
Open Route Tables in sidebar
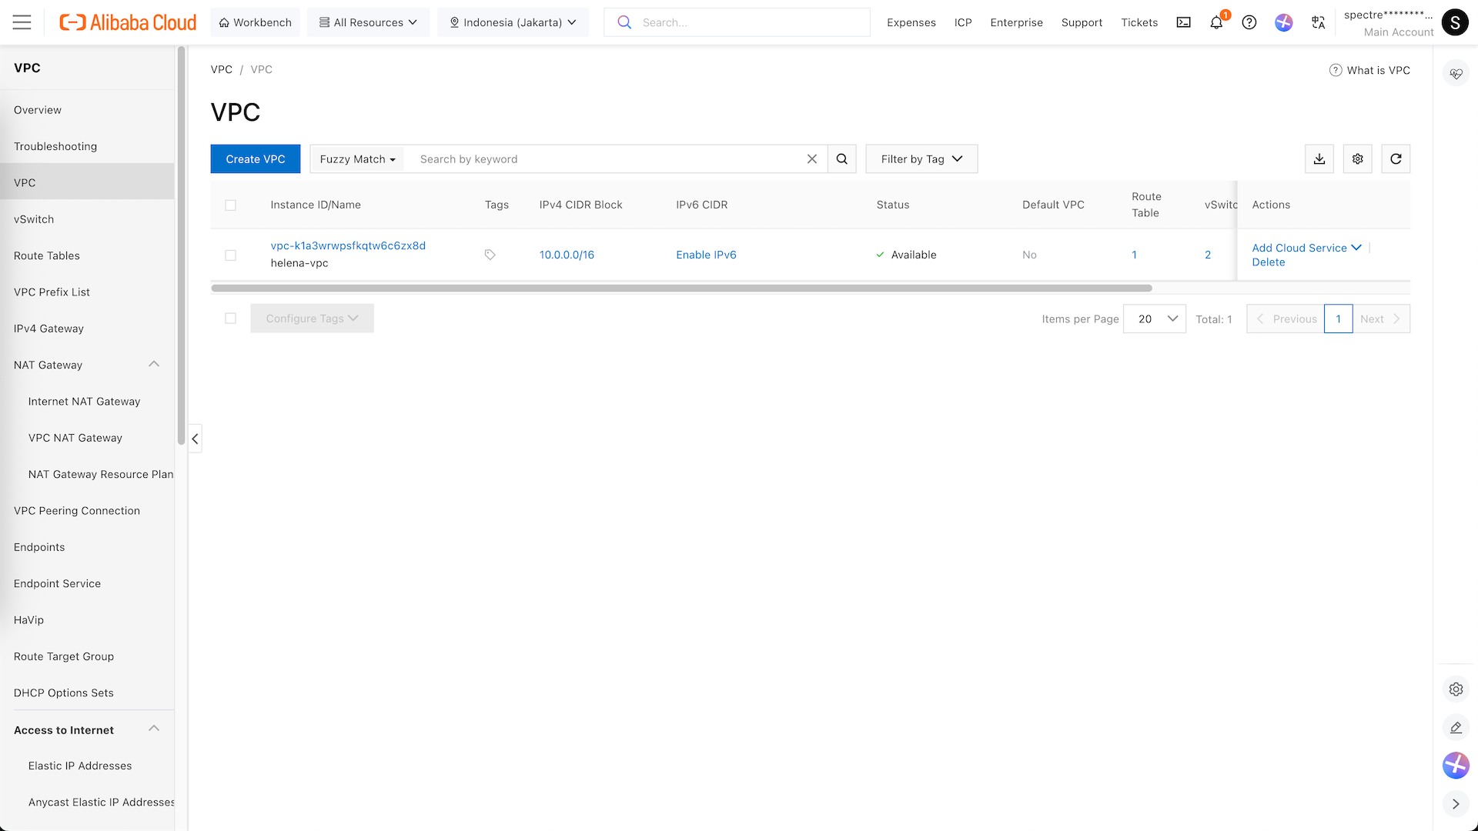(x=47, y=255)
